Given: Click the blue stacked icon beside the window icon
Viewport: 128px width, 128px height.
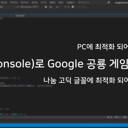Looking at the screenshot, I should coord(57,7).
